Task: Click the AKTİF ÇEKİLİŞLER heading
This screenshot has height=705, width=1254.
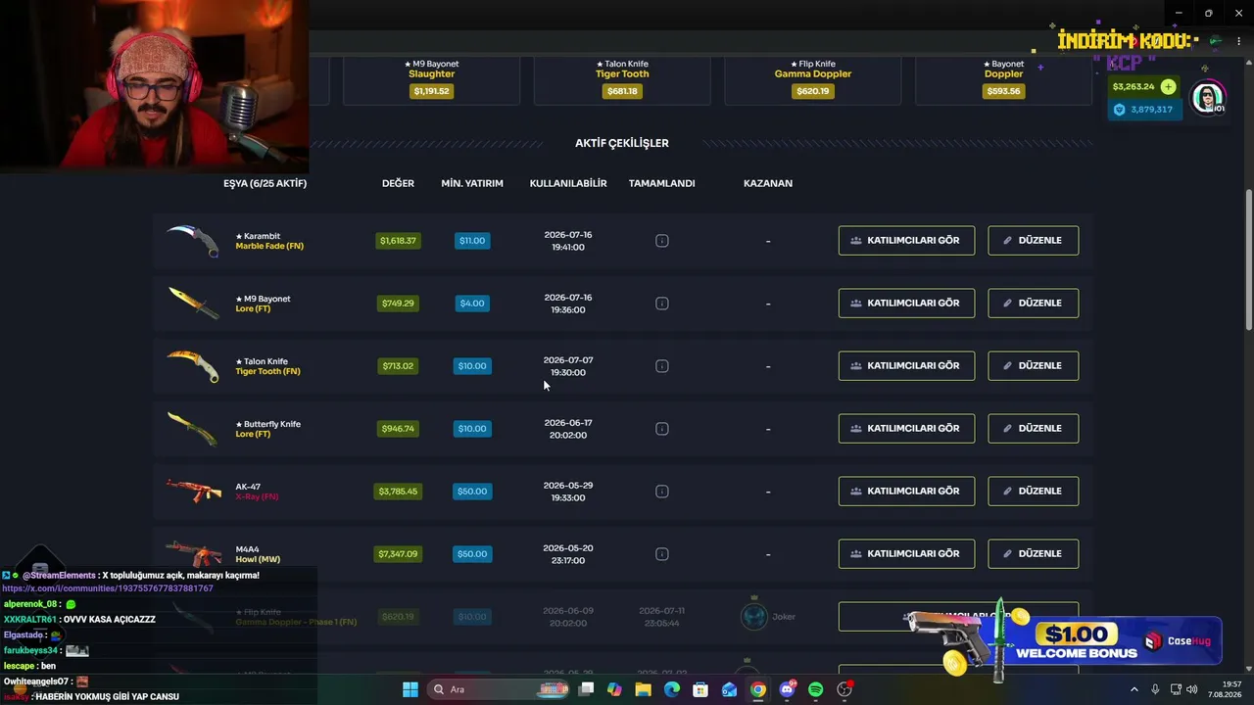Action: (x=622, y=143)
